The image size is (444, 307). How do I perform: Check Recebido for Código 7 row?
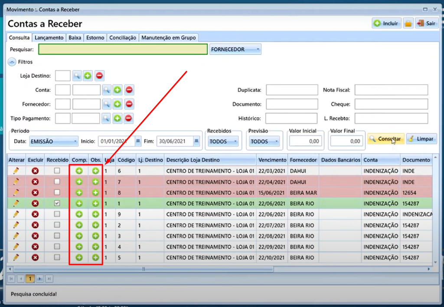tap(57, 182)
